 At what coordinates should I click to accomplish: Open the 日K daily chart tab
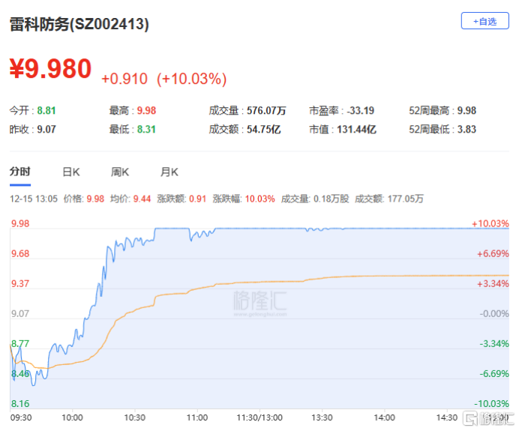click(70, 172)
